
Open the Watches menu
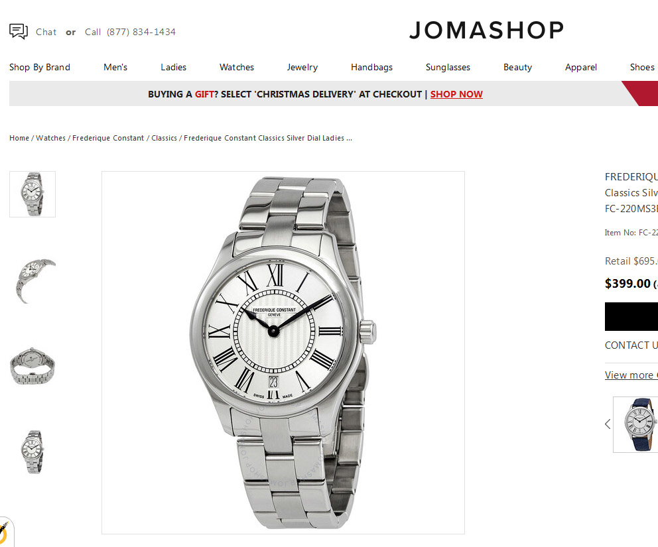coord(237,67)
